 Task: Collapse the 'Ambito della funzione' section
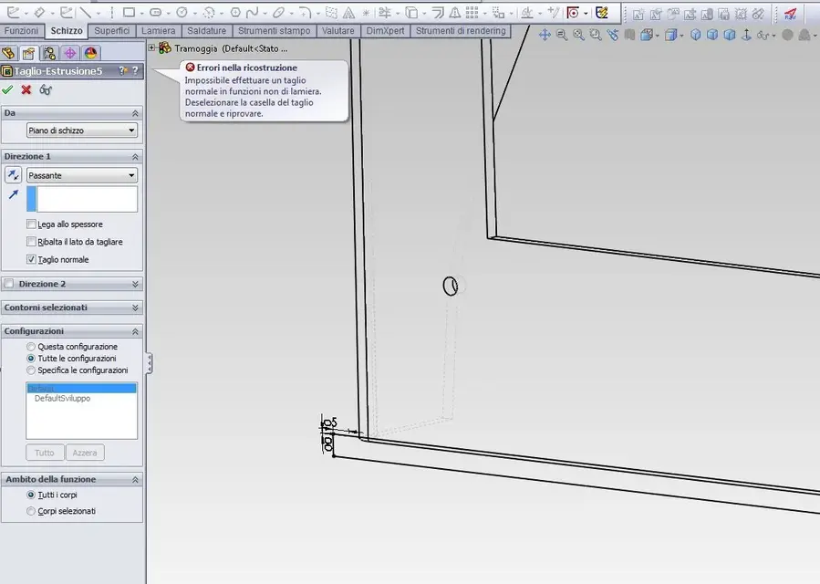[135, 479]
